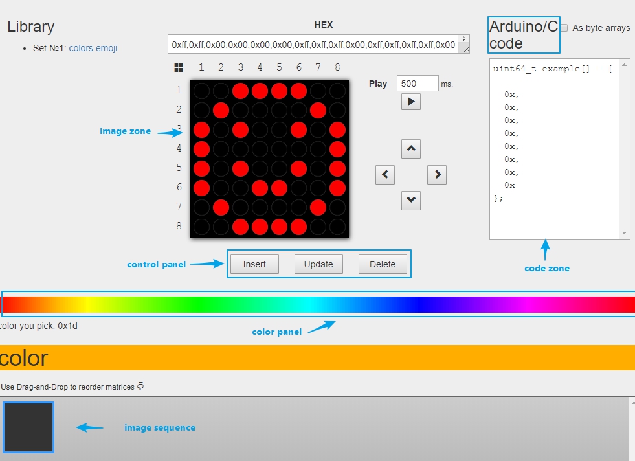Viewport: 635px width, 461px height.
Task: Toggle the whole column 5 header
Action: 279,67
